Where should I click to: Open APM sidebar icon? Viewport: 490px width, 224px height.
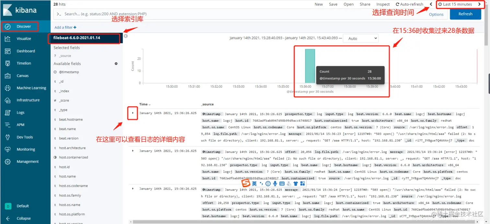(x=8, y=125)
